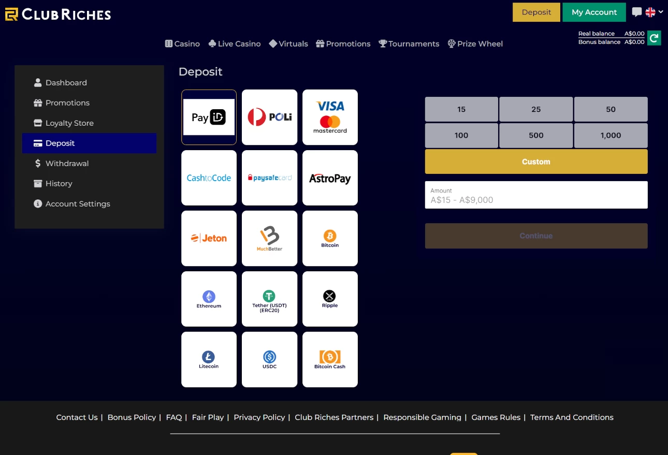Select Tether USDT ERC20 tile
Viewport: 668px width, 455px height.
[x=269, y=299]
